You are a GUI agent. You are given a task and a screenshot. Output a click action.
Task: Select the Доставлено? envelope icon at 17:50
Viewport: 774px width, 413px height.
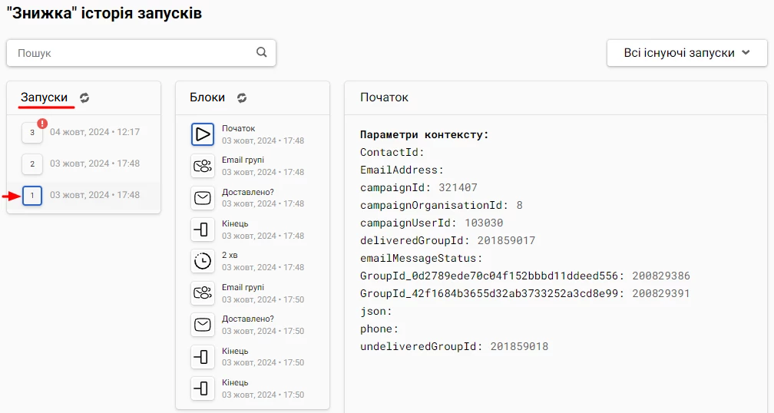pyautogui.click(x=203, y=325)
